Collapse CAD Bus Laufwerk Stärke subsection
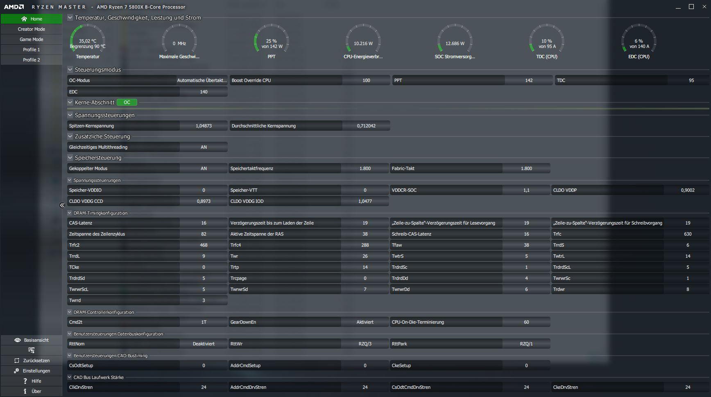The height and width of the screenshot is (397, 711). tap(70, 377)
